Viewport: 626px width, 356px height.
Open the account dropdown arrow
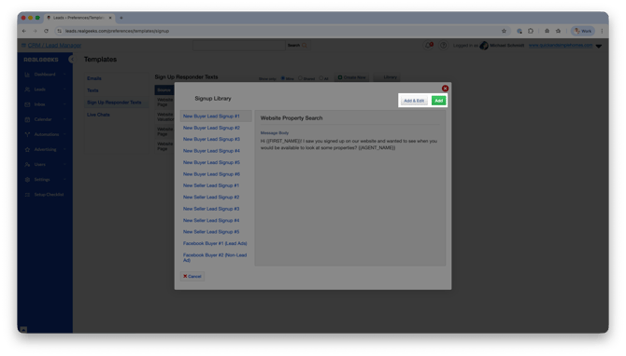(x=599, y=47)
